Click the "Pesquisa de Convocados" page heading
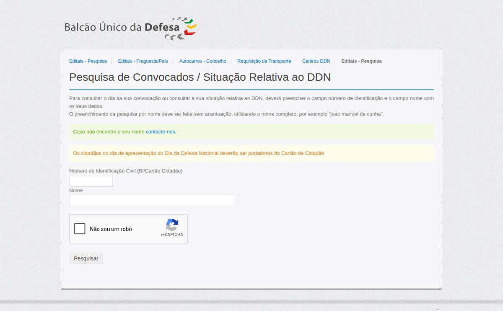 [200, 77]
